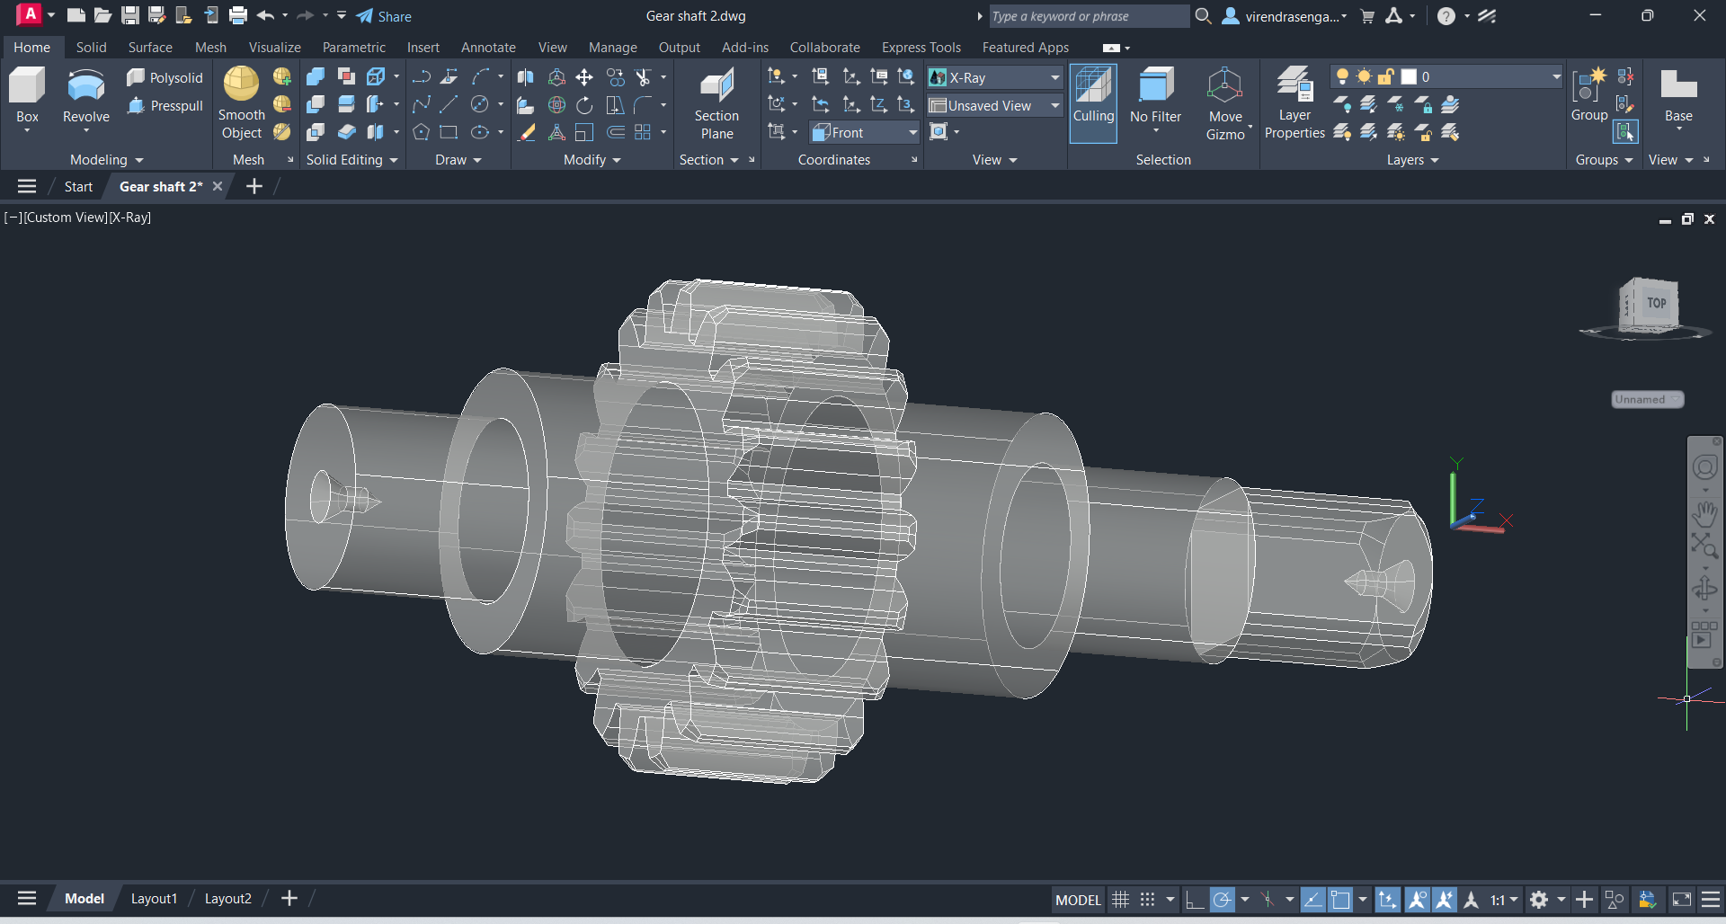Image resolution: width=1726 pixels, height=924 pixels.
Task: Expand the layer list dropdown
Action: coord(1556,77)
